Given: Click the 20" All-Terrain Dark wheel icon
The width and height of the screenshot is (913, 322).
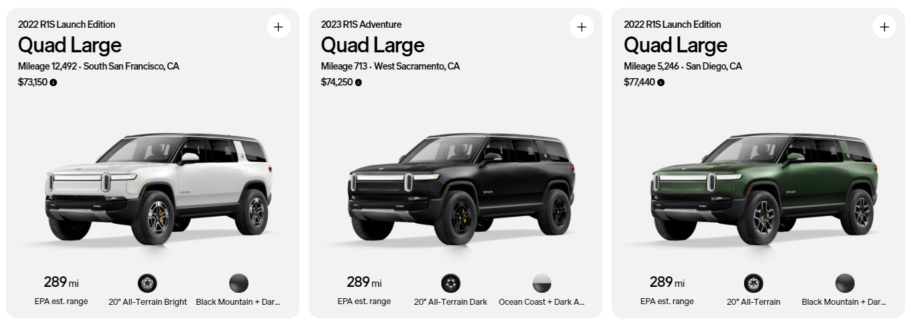Looking at the screenshot, I should pos(450,284).
